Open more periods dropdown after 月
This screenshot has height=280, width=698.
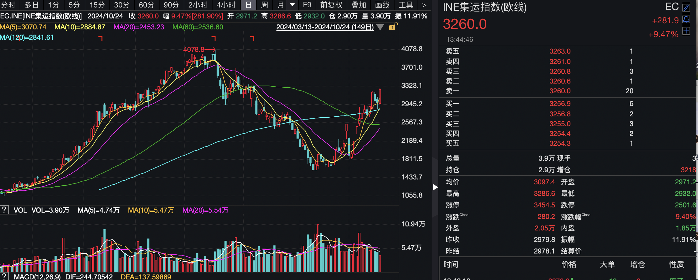292,5
